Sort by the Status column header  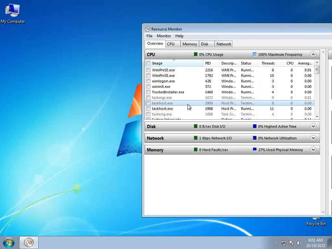(x=248, y=63)
